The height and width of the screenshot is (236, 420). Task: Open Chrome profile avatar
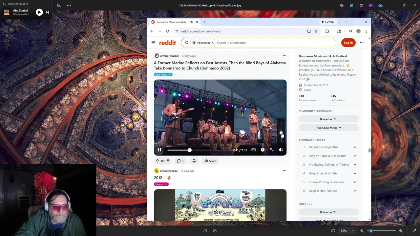pos(359,31)
